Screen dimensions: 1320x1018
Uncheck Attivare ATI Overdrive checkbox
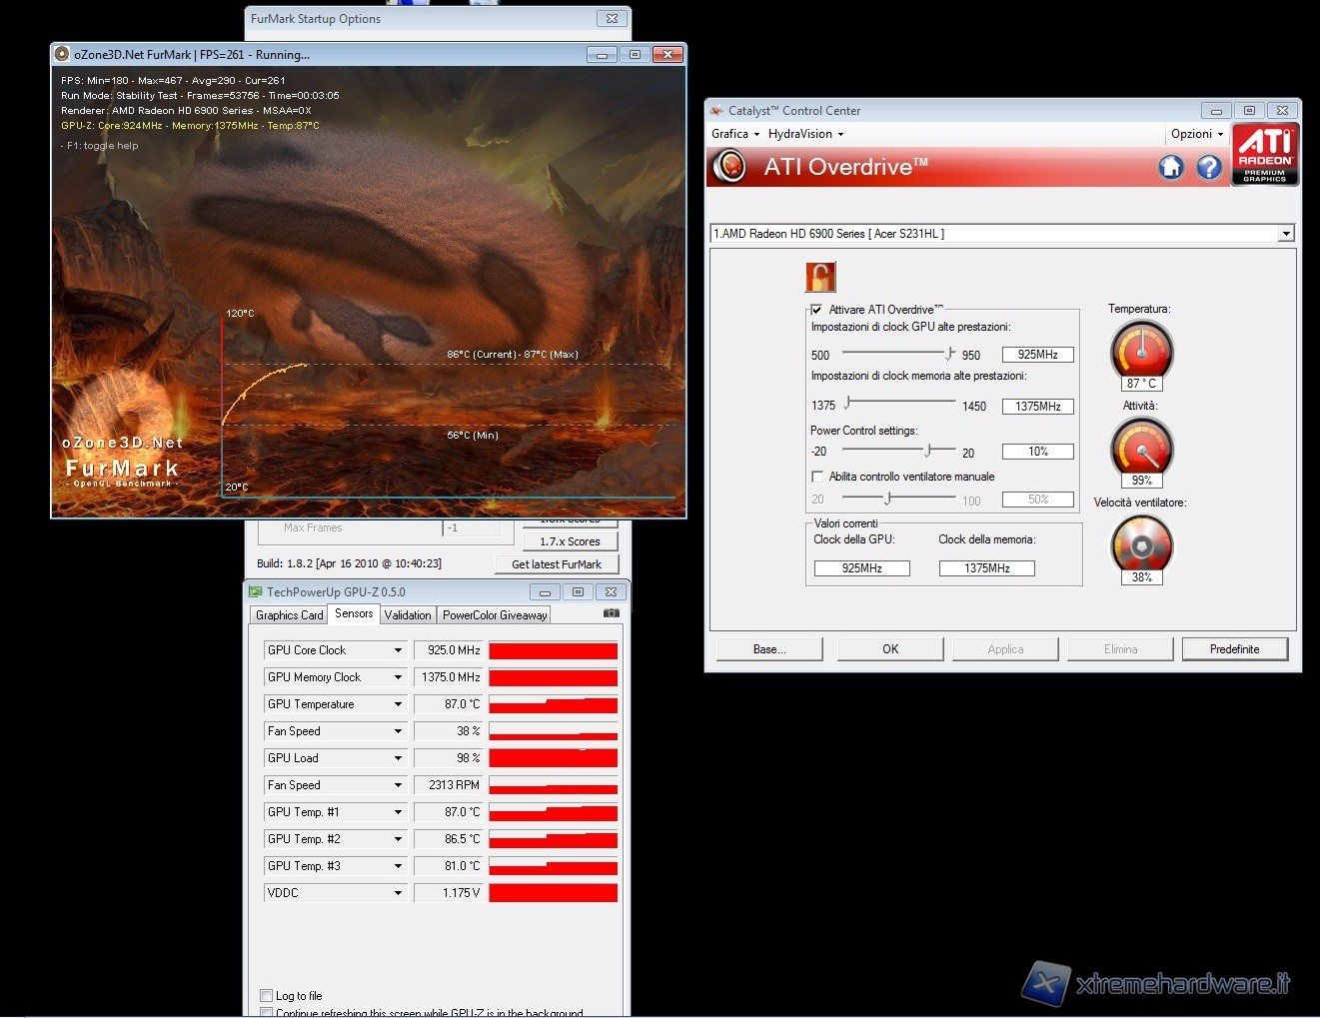[817, 310]
